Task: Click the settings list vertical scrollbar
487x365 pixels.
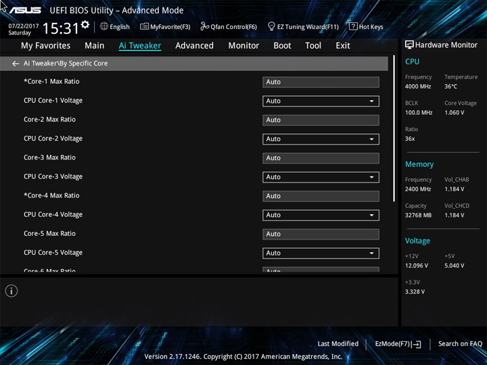Action: [x=394, y=129]
